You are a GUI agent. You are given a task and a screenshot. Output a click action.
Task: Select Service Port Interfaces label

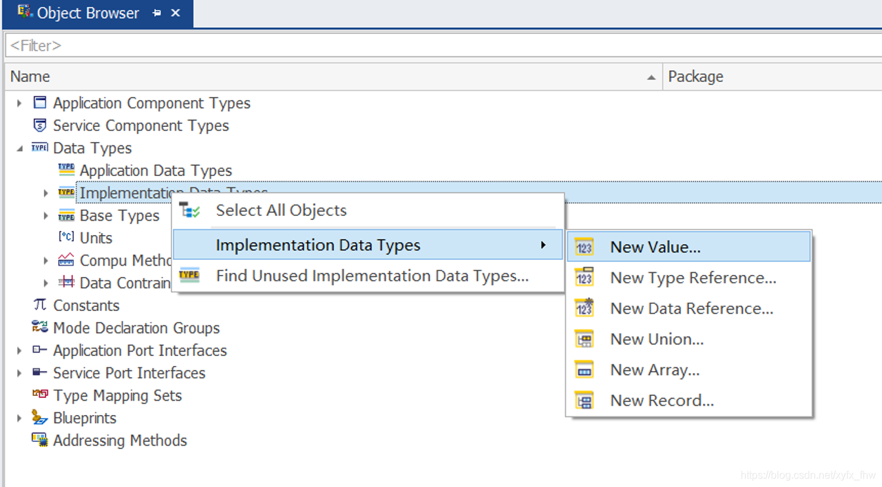point(129,373)
